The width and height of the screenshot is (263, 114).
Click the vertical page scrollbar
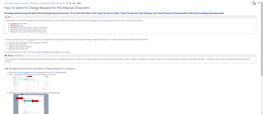[261, 38]
